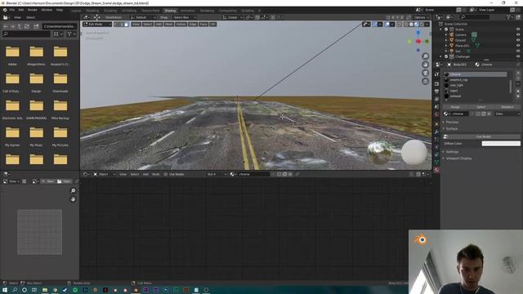Click the zoom magnifier in image editor
523x294 pixels.
pos(73,190)
